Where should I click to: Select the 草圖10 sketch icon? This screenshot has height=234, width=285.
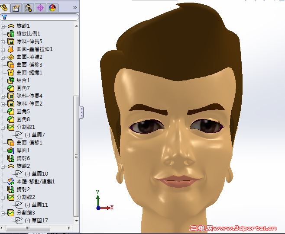19,174
